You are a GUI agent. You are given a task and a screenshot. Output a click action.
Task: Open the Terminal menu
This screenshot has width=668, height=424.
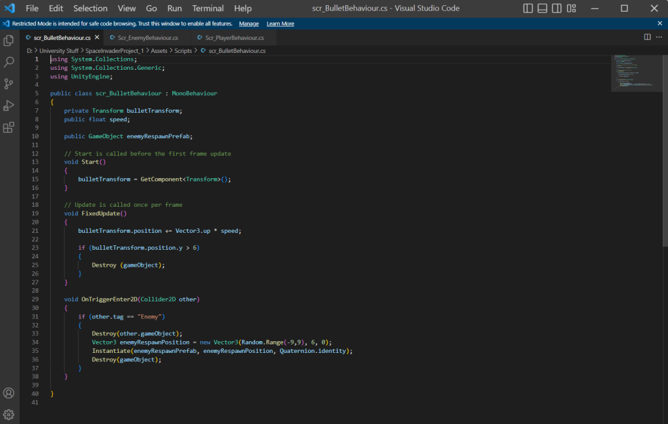[208, 8]
